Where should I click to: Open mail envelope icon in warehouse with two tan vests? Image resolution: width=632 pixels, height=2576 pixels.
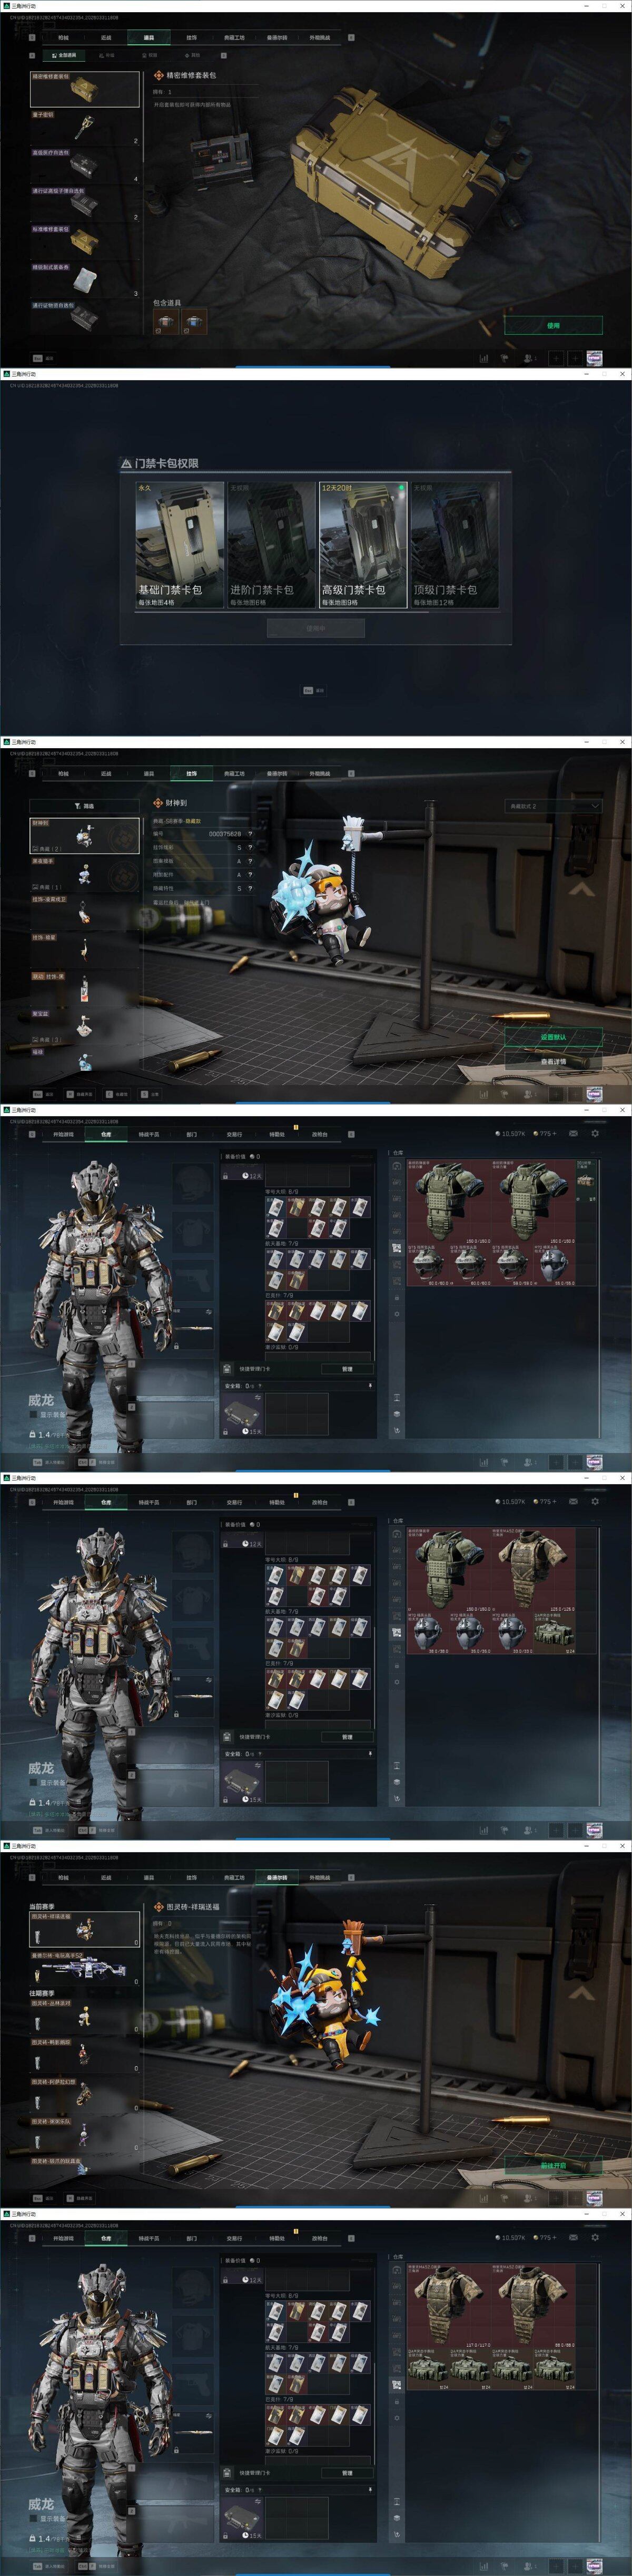pyautogui.click(x=573, y=2238)
